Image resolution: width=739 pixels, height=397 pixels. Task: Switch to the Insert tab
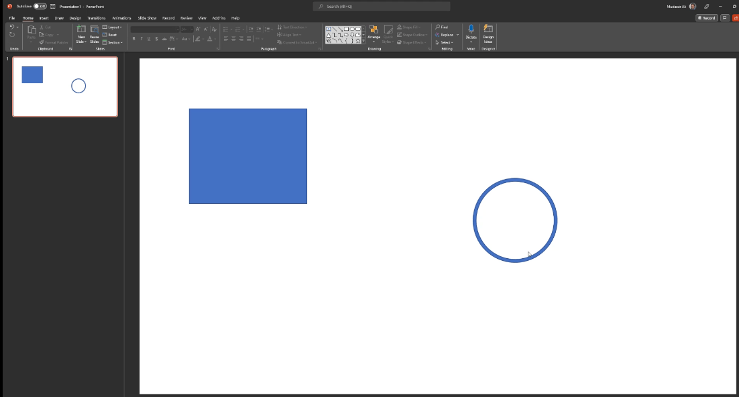(x=44, y=18)
